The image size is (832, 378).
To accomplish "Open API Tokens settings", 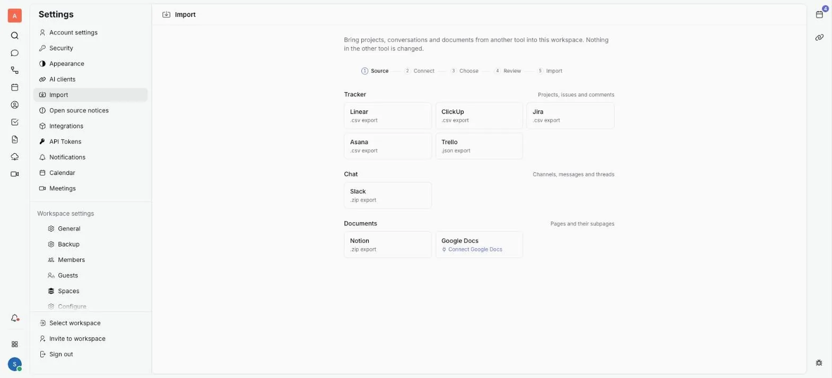I will tap(90, 142).
